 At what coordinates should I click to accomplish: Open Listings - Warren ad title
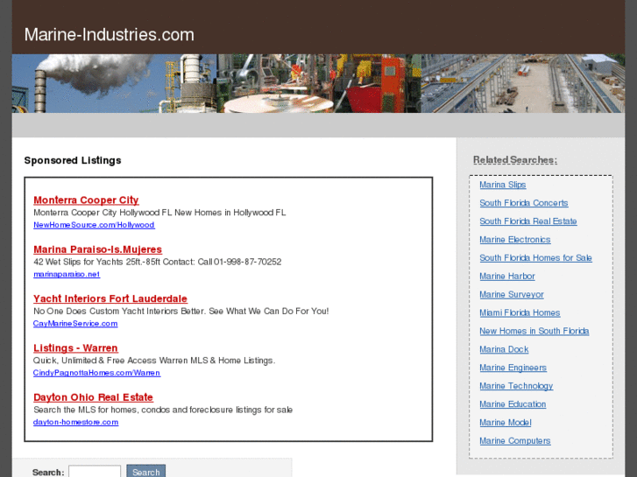pyautogui.click(x=75, y=348)
